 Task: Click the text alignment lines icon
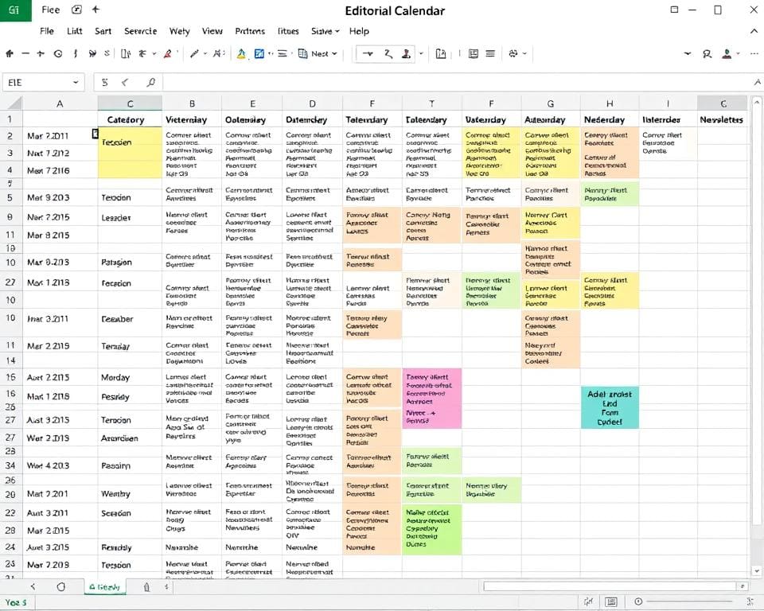tap(490, 54)
